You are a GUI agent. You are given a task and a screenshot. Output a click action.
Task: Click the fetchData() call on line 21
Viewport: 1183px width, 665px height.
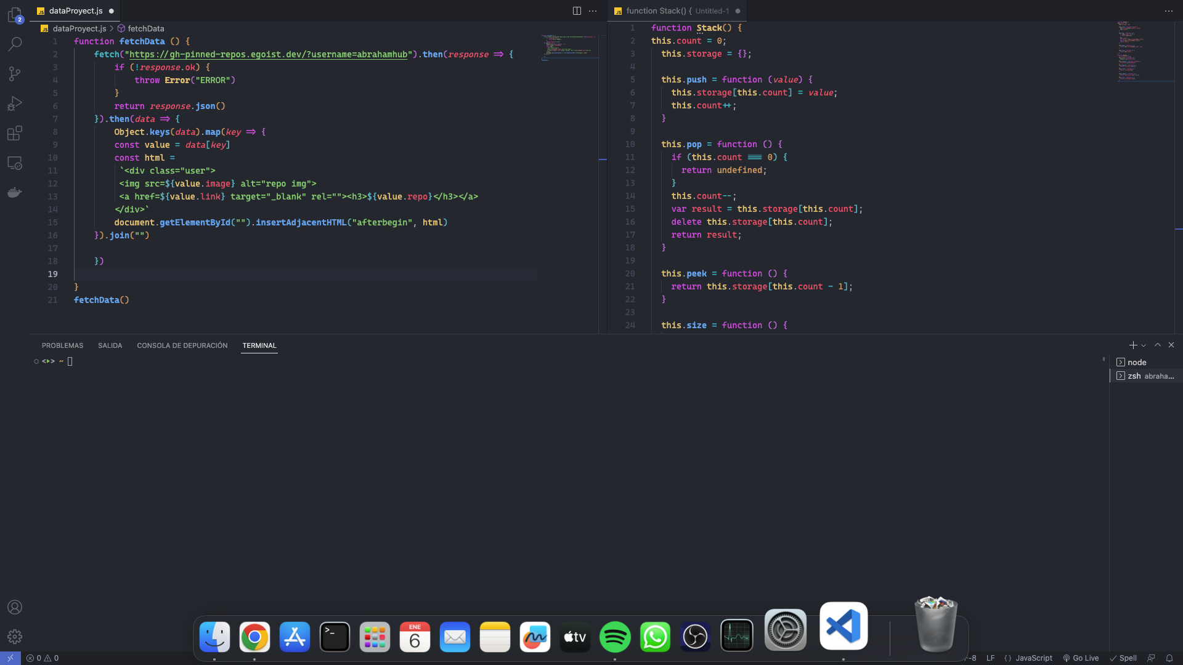[102, 300]
